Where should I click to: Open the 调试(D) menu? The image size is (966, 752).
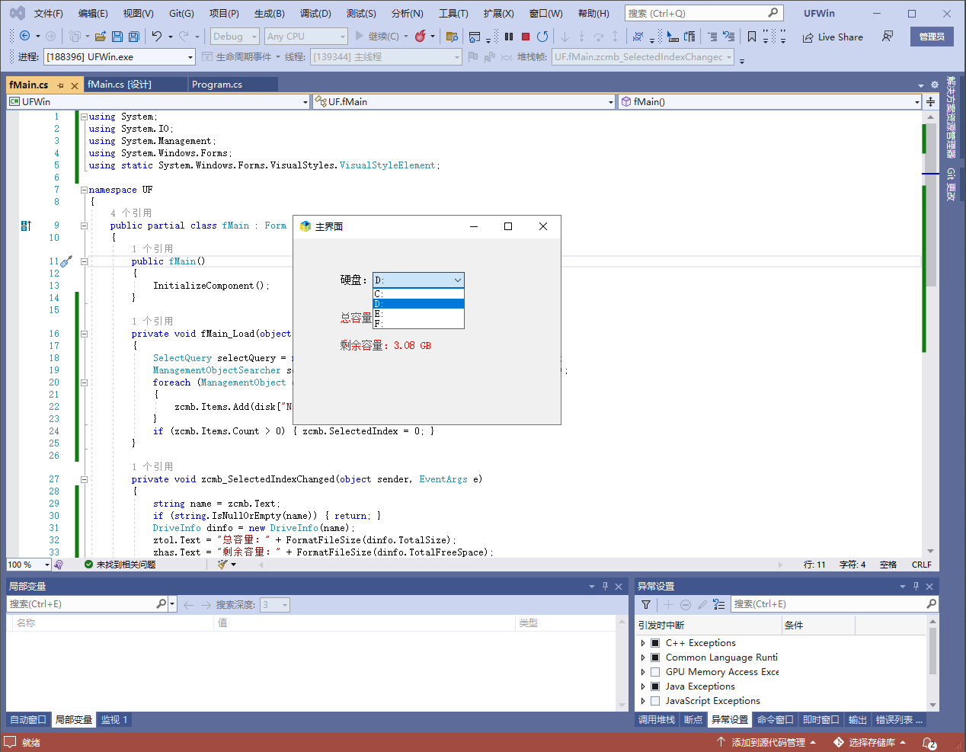pyautogui.click(x=315, y=14)
